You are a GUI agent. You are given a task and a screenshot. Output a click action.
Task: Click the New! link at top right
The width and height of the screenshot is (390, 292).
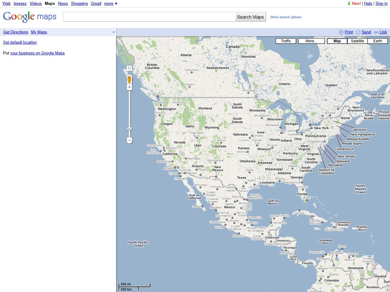coord(356,4)
